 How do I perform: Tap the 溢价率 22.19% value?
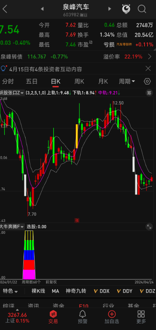coord(123,57)
